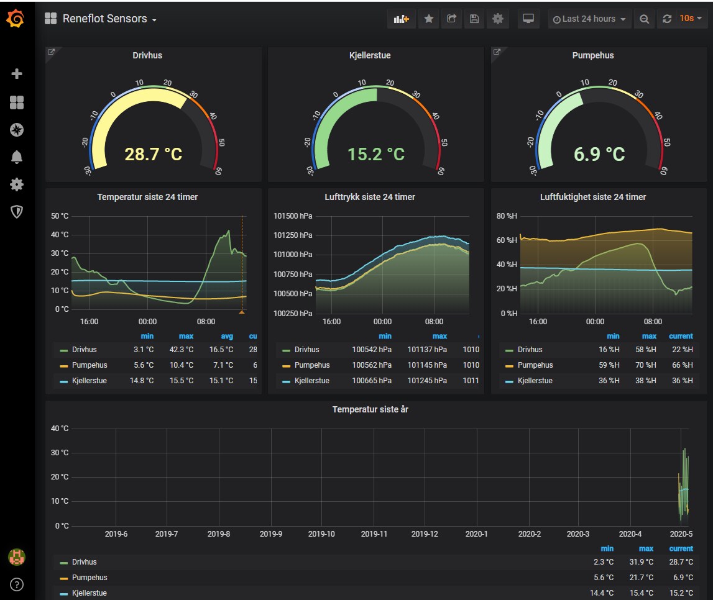Open the Last 24 hours time picker
This screenshot has height=600, width=713.
[589, 19]
